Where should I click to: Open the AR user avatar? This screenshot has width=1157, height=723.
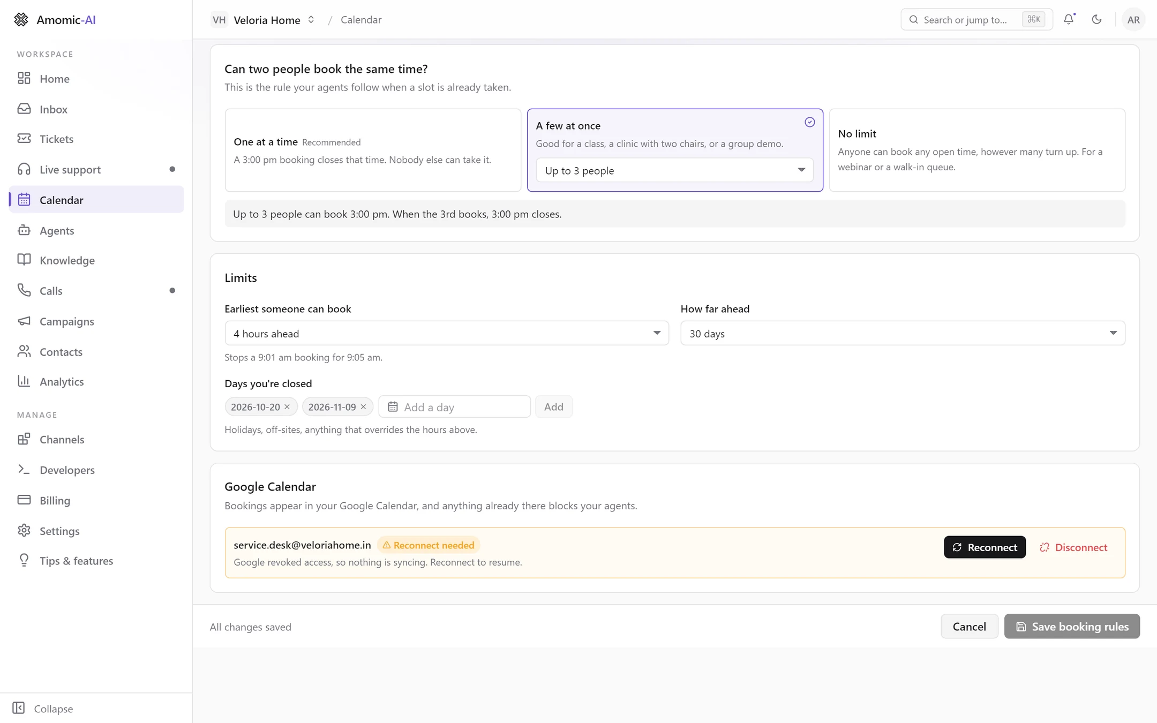[x=1133, y=20]
